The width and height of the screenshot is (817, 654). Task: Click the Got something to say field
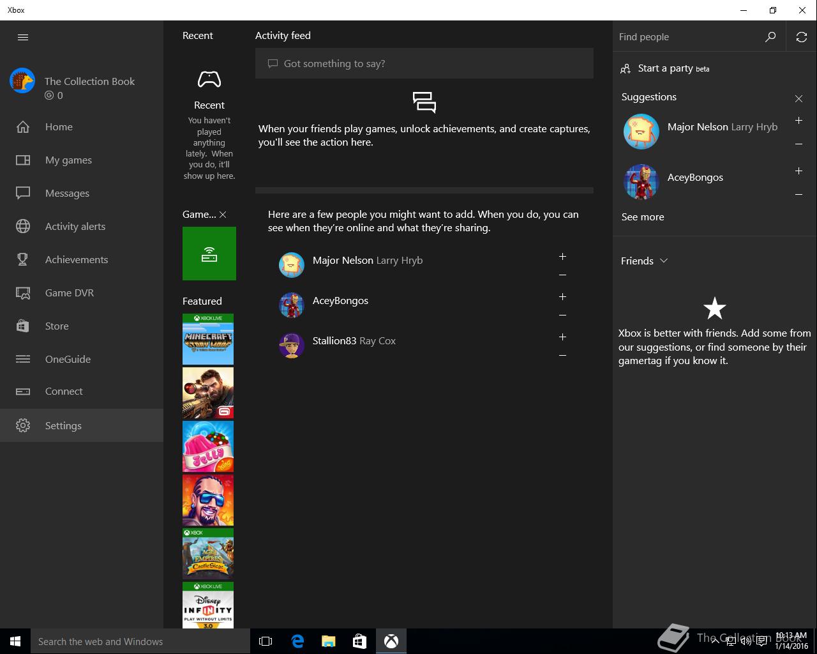tap(424, 63)
